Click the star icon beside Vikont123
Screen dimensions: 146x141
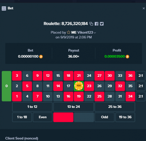click(x=69, y=32)
